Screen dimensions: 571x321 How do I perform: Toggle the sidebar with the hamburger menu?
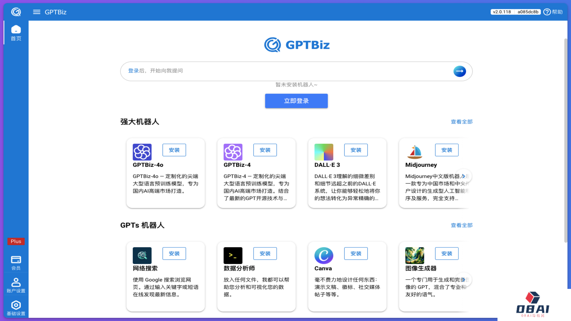36,11
